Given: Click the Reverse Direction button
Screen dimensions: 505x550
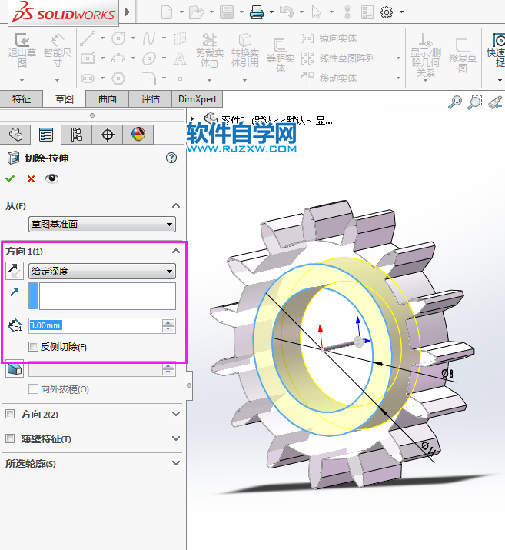Looking at the screenshot, I should [x=15, y=271].
